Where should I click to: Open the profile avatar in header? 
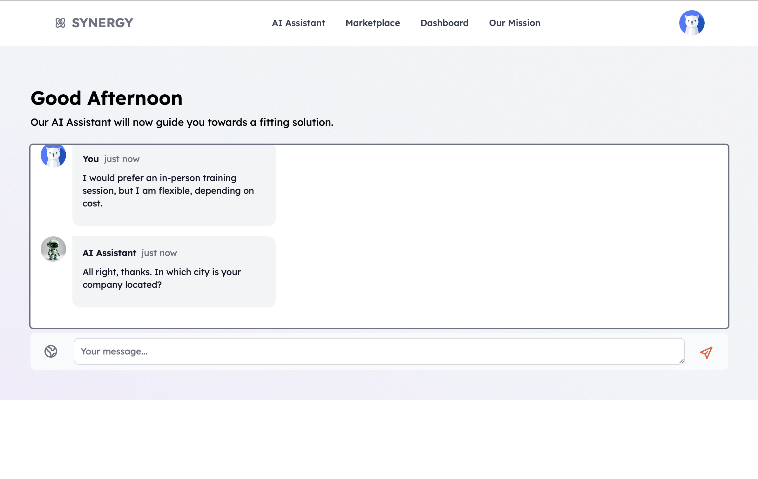coord(692,23)
